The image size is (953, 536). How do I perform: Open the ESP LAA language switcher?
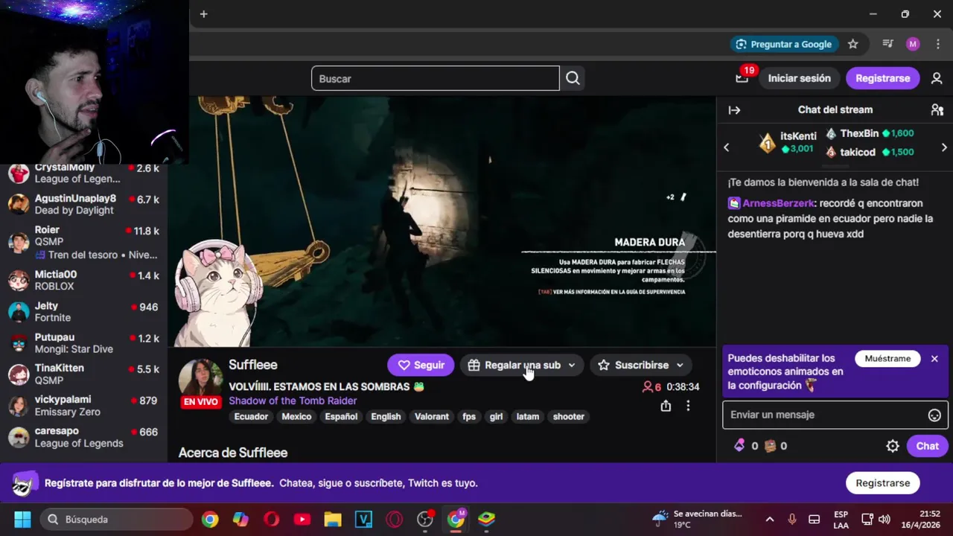(841, 519)
